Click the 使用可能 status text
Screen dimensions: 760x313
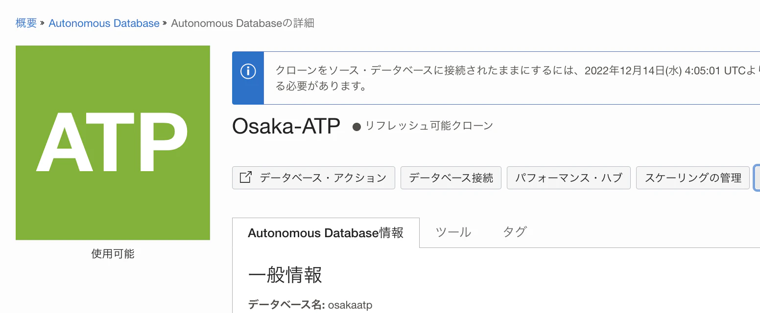pos(113,254)
